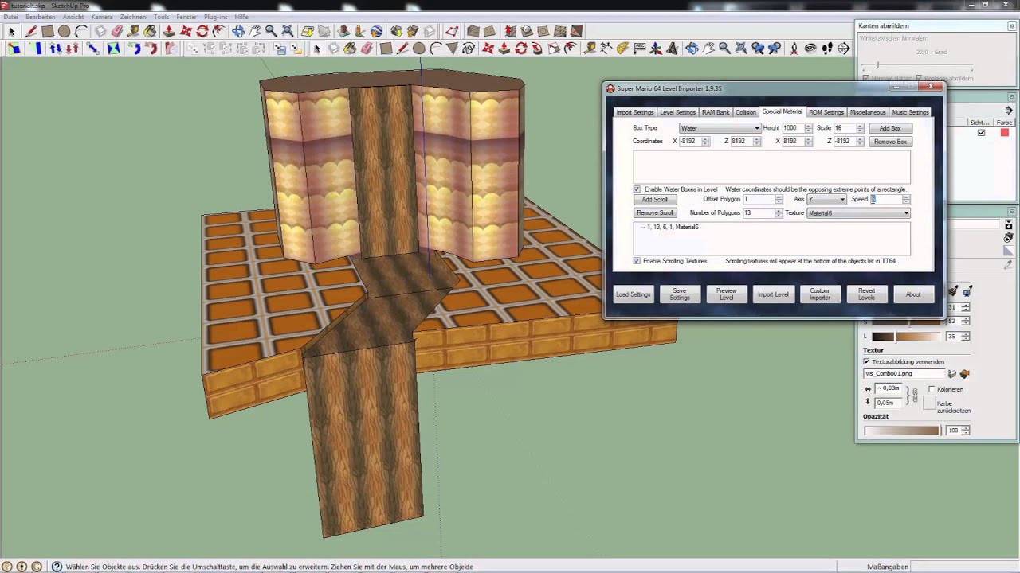Screen dimensions: 1020x573
Task: Adjust the Opazität value stepper
Action: (965, 431)
